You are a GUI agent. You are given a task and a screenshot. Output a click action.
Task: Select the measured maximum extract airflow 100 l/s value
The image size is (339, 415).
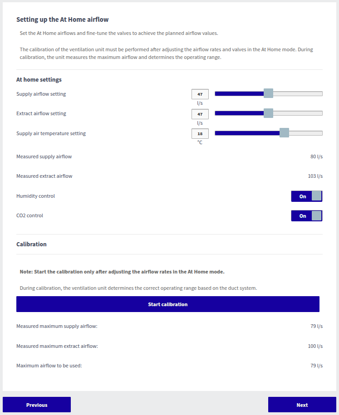(315, 347)
